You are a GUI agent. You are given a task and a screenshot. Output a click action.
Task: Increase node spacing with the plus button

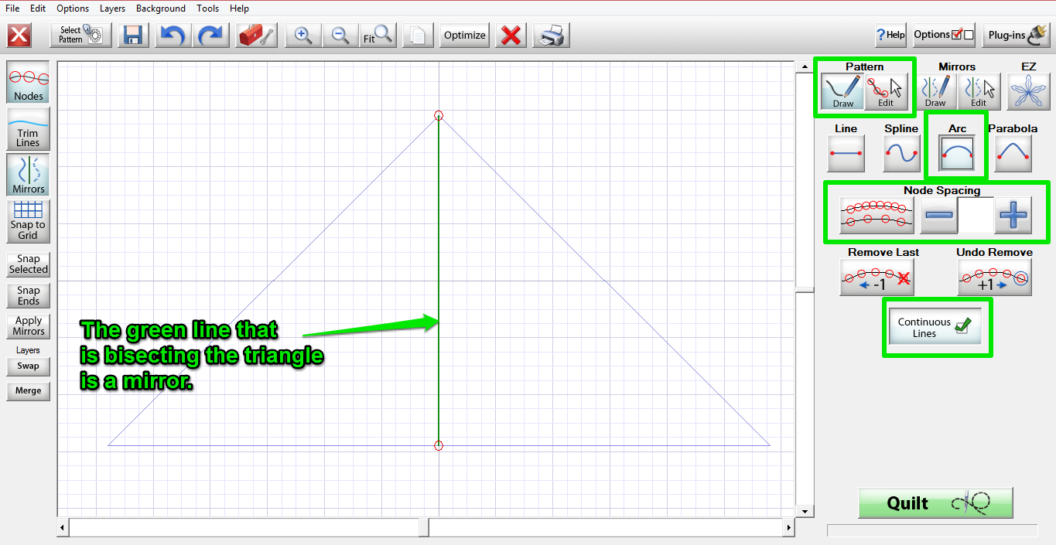[x=1013, y=216]
